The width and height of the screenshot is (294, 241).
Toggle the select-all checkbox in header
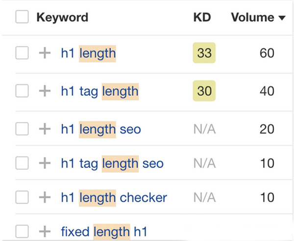22,17
